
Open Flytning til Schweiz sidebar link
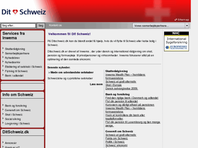[x=16, y=71]
